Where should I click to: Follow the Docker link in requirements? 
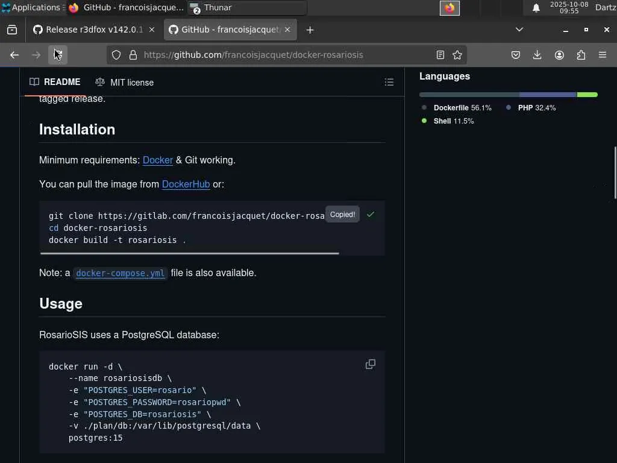[158, 160]
